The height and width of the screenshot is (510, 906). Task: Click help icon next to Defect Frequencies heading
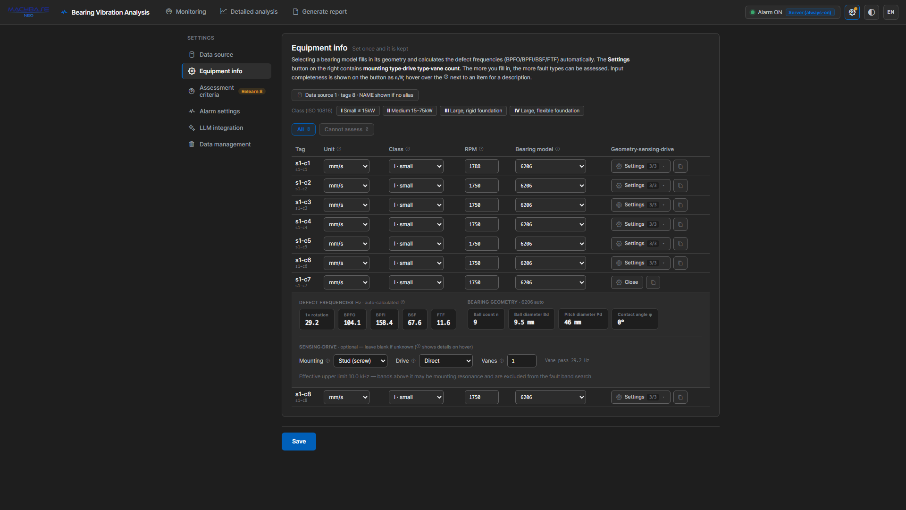tap(403, 302)
